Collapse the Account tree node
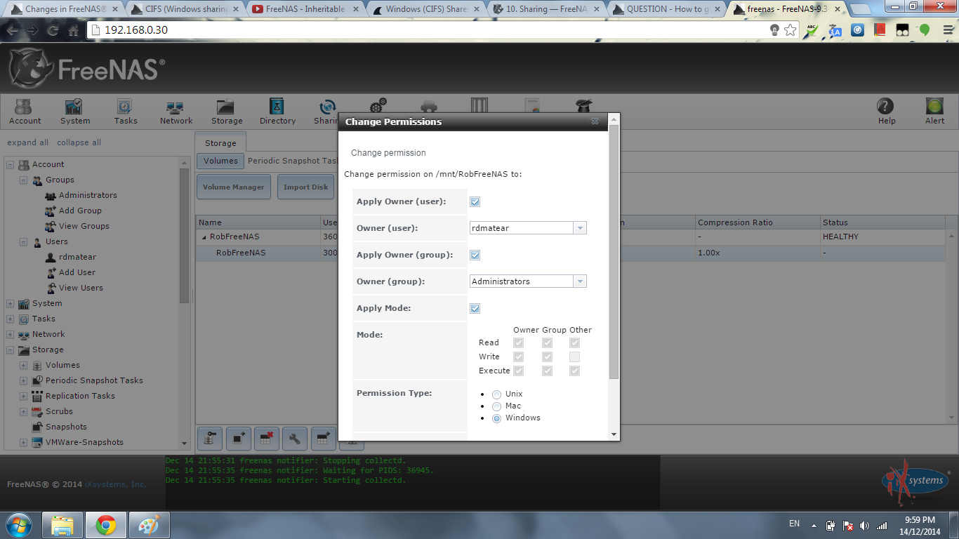The width and height of the screenshot is (959, 539). tap(10, 165)
